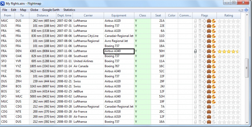Image resolution: width=252 pixels, height=127 pixels.
Task: Click the Lufthansa CityLine carrier cell
Action: click(x=88, y=36)
